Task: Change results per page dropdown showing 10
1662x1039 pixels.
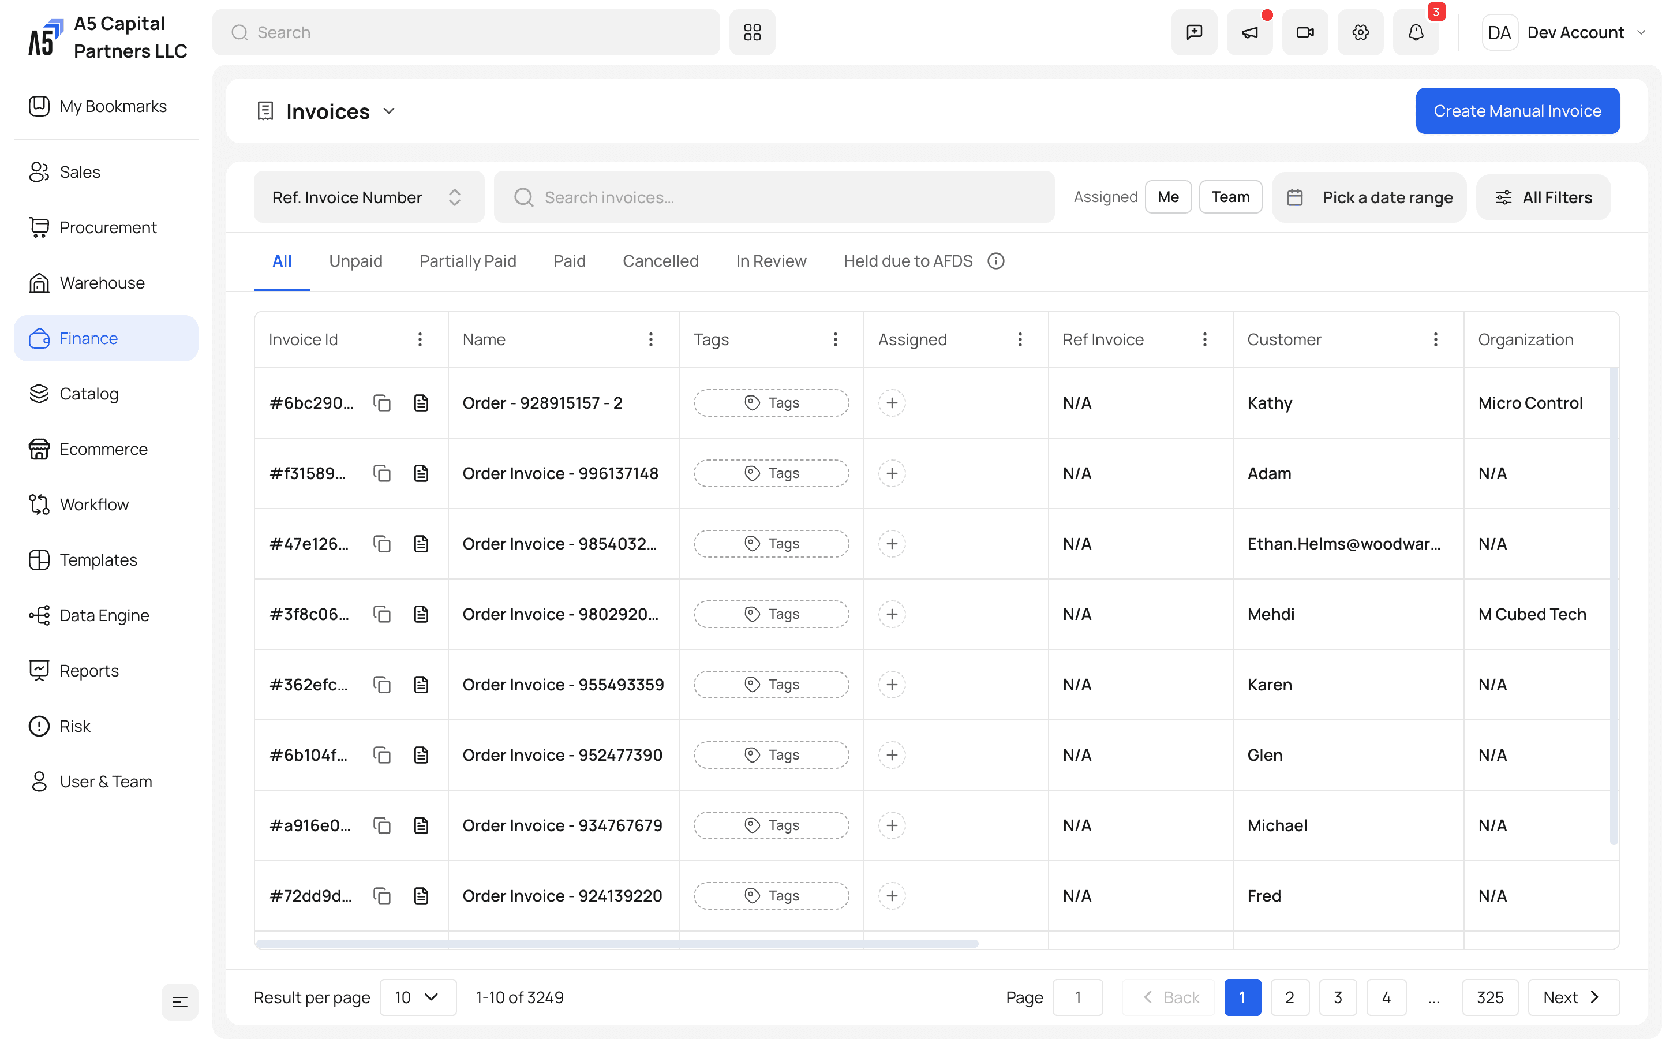Action: coord(418,997)
